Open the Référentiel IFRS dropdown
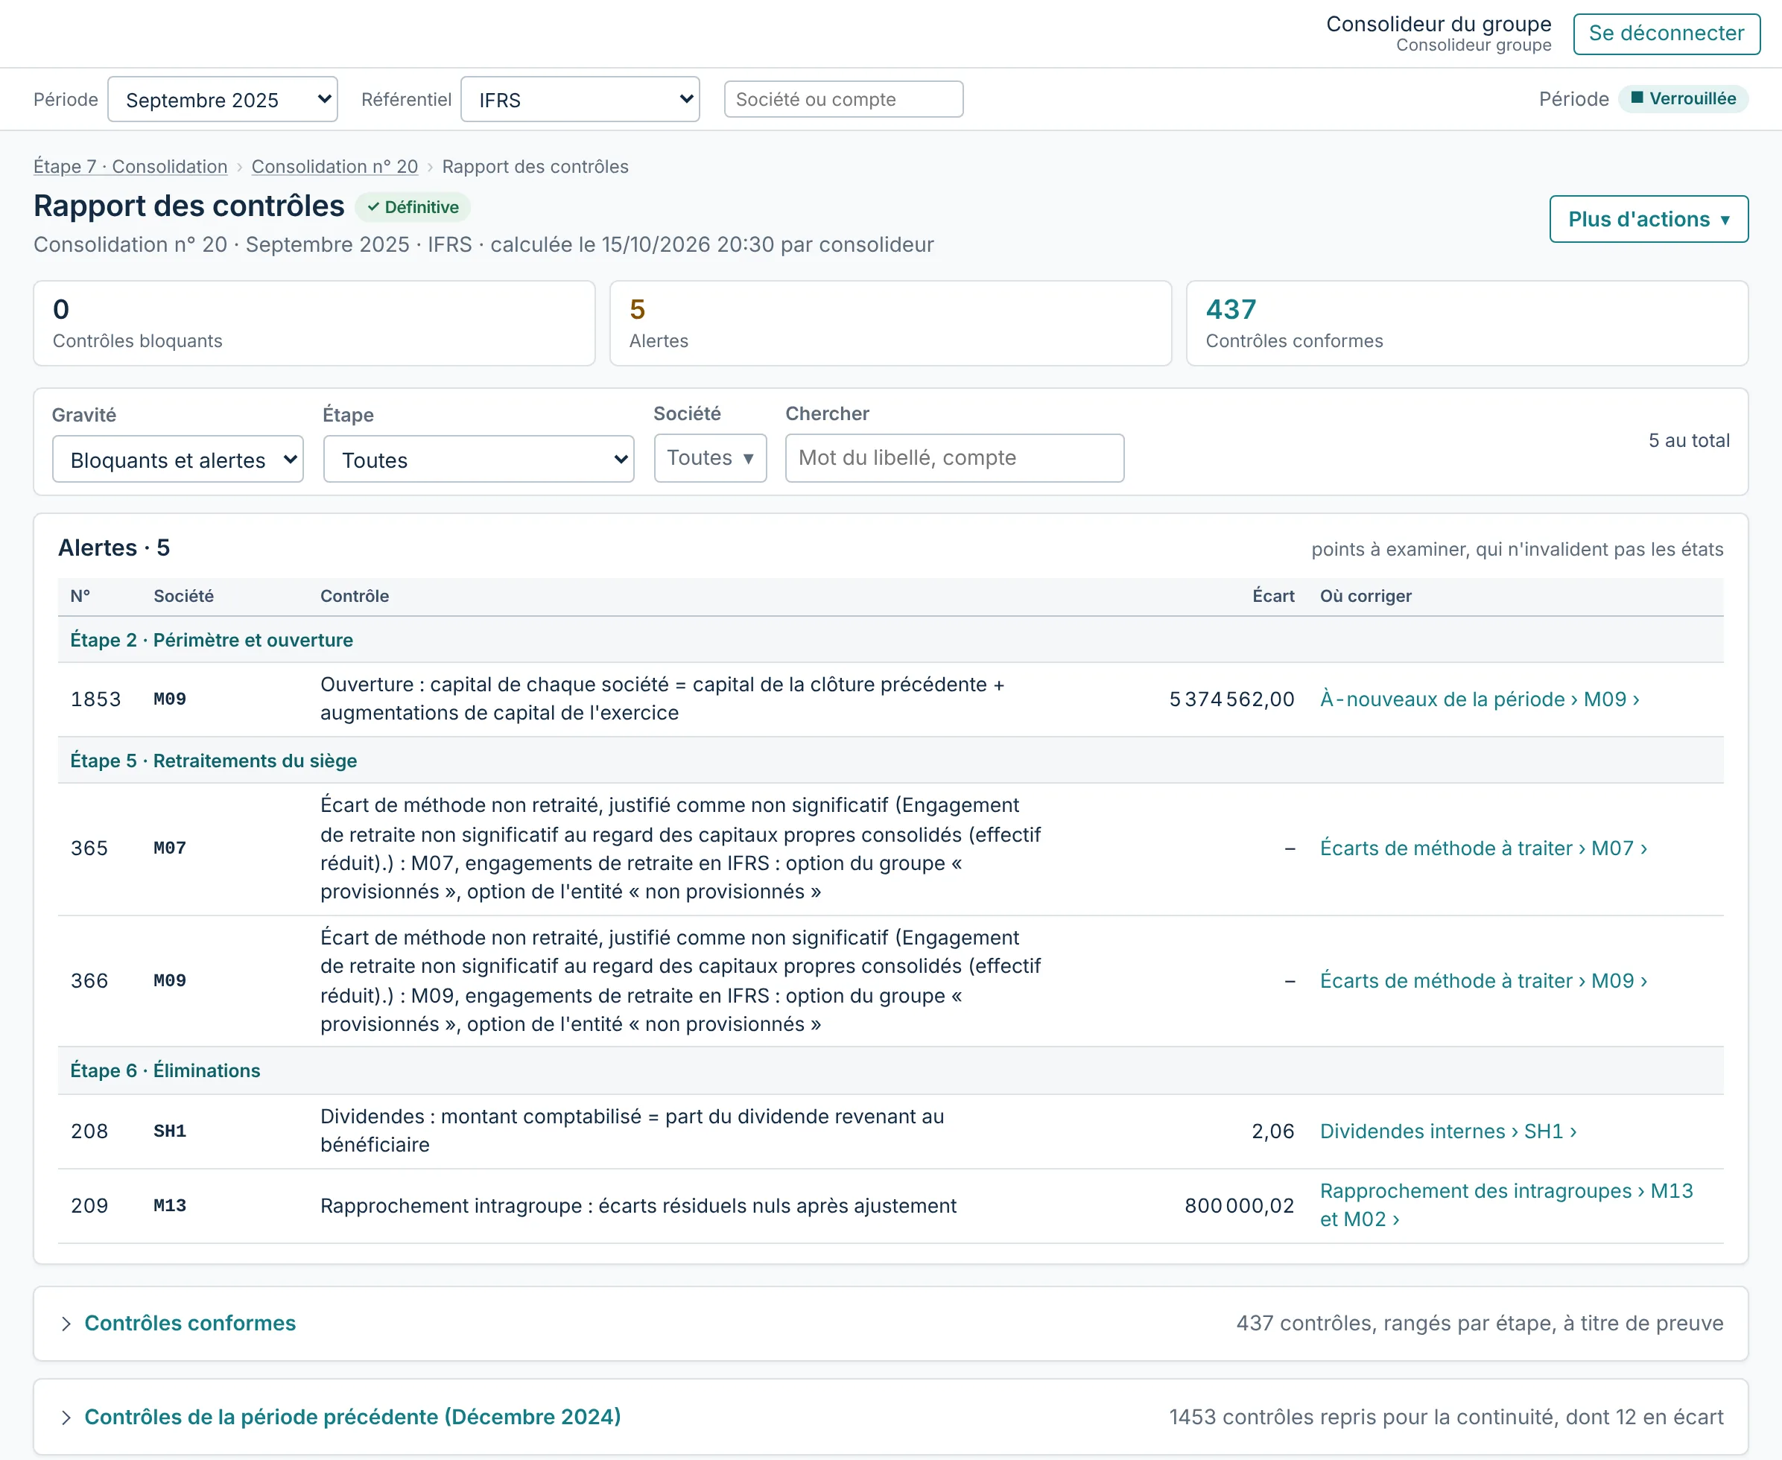1782x1460 pixels. coord(580,99)
